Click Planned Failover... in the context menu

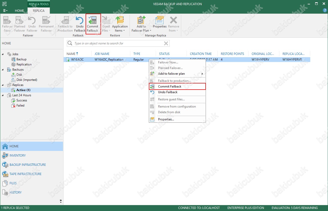177,68
